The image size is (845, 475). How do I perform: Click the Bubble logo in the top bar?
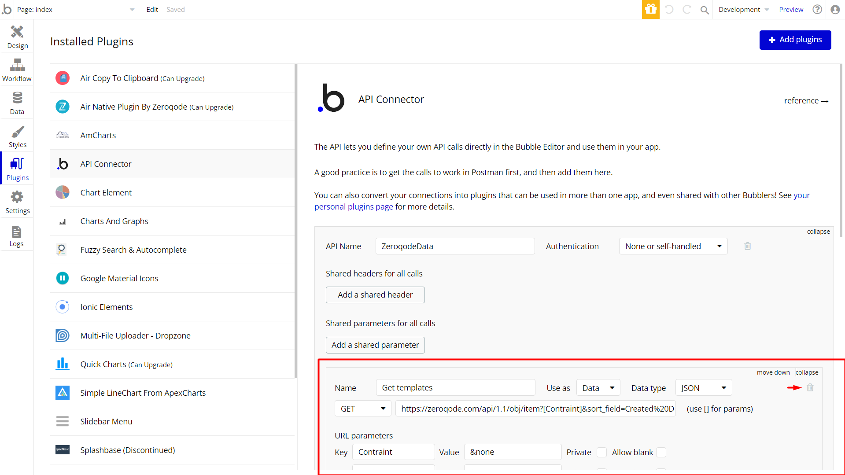[7, 9]
